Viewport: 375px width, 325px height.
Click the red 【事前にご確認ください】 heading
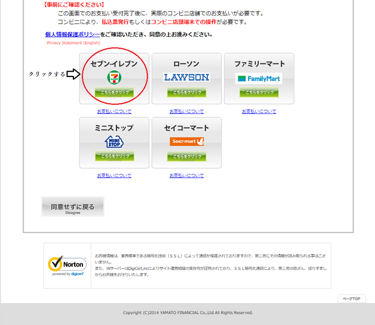[x=74, y=4]
